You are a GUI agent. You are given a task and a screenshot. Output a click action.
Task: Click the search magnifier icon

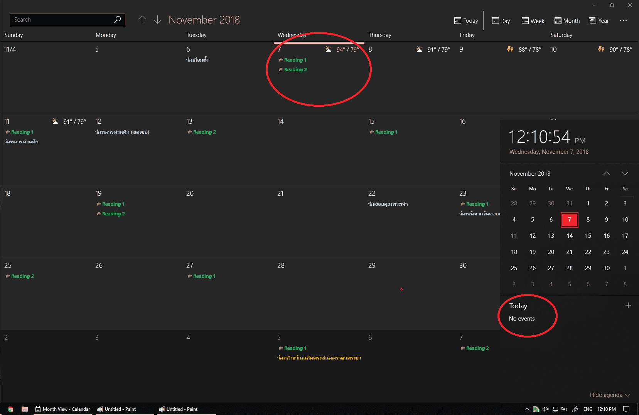(117, 20)
